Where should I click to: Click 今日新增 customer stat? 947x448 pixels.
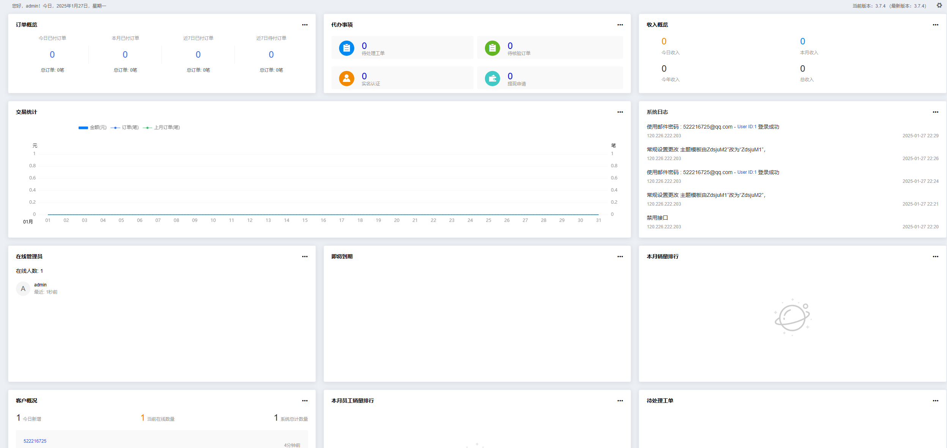tap(29, 418)
